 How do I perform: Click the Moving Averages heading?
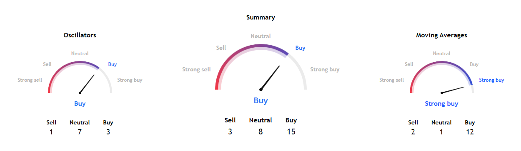click(x=441, y=35)
